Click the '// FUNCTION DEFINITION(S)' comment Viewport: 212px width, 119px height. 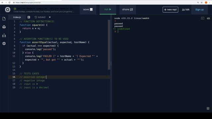click(37, 21)
